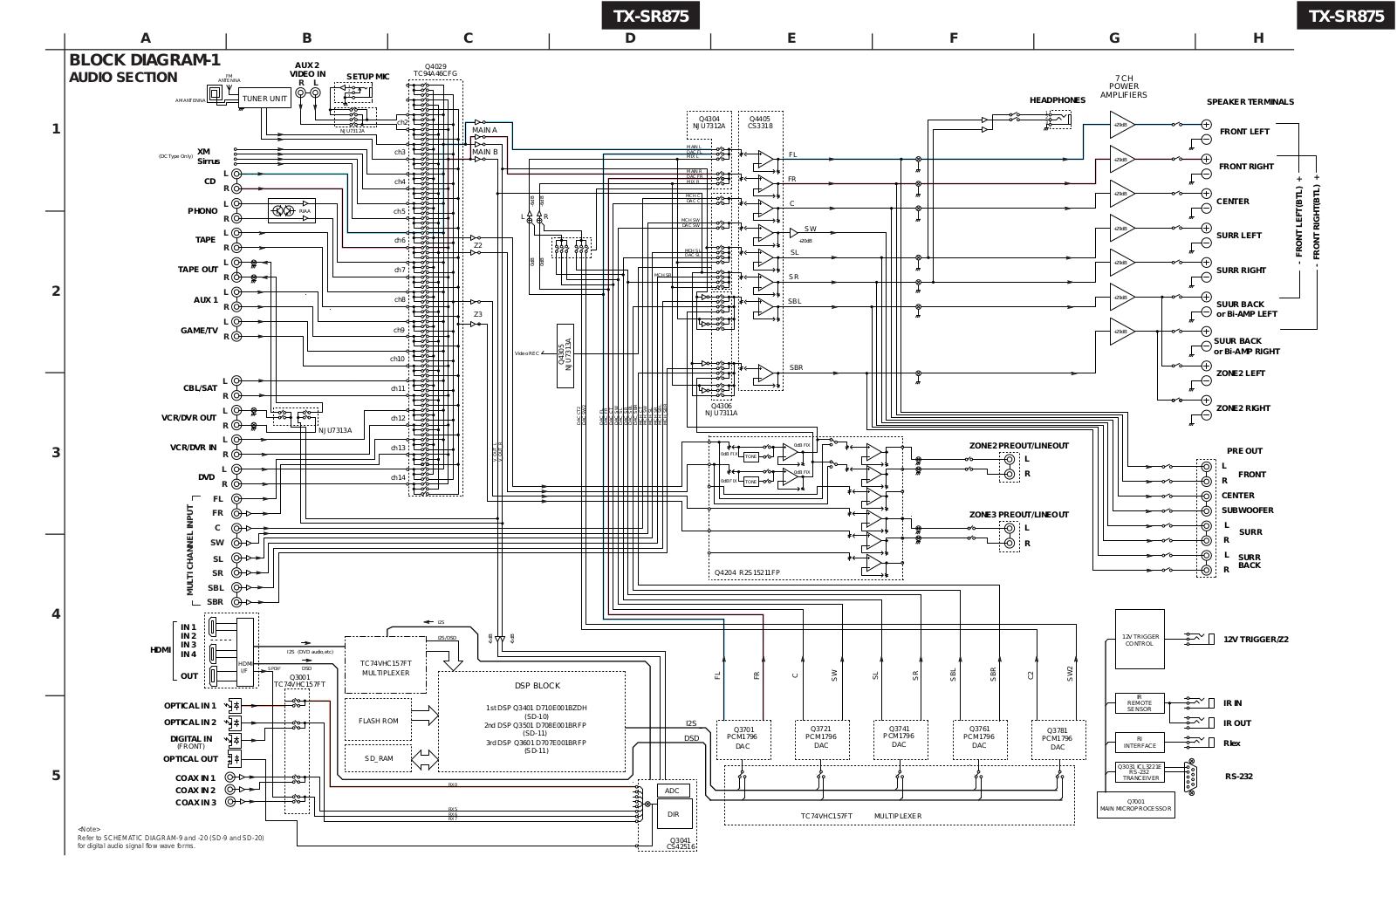Click the SPEAKER TERMINALS heading

click(x=1250, y=102)
